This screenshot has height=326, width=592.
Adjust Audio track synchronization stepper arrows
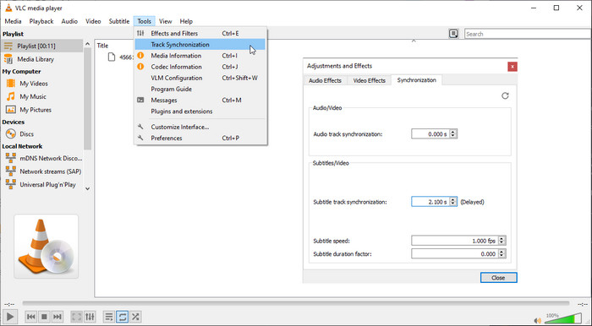coord(453,133)
